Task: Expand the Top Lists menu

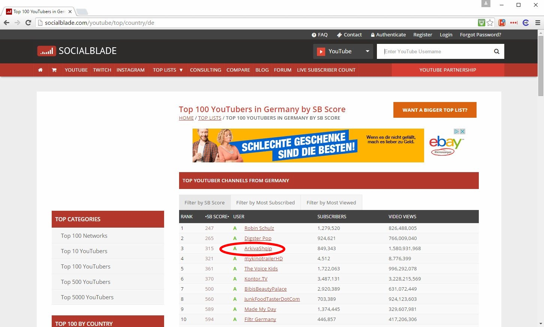Action: [167, 70]
